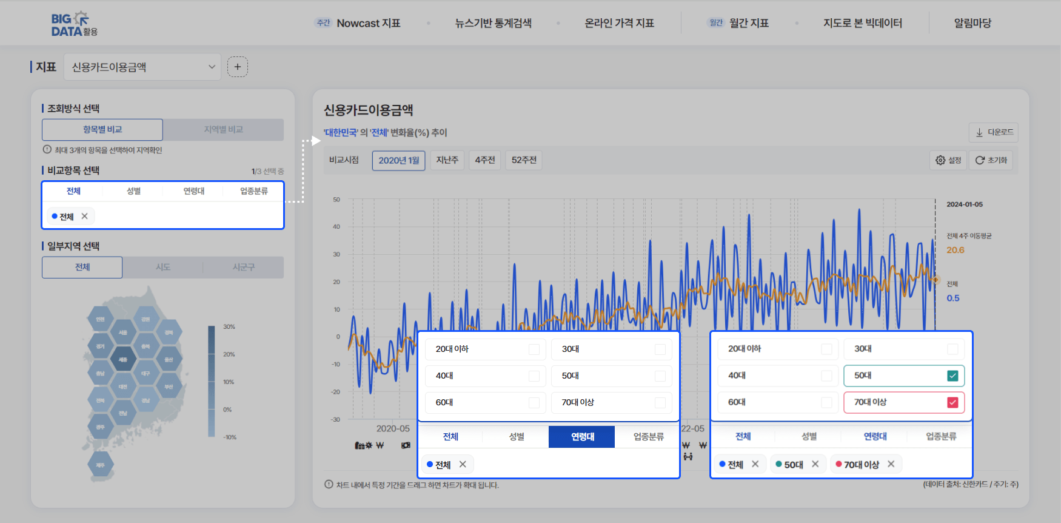
Task: Select the dark 세종 hexagon on the map
Action: (x=122, y=359)
